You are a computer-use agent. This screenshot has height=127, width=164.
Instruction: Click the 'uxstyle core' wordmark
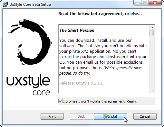click(x=28, y=85)
